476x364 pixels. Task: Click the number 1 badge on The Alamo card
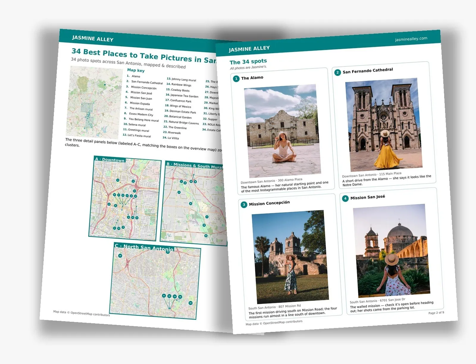click(236, 79)
